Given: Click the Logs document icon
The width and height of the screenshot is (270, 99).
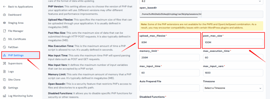Looking at the screenshot, I should 5,71.
